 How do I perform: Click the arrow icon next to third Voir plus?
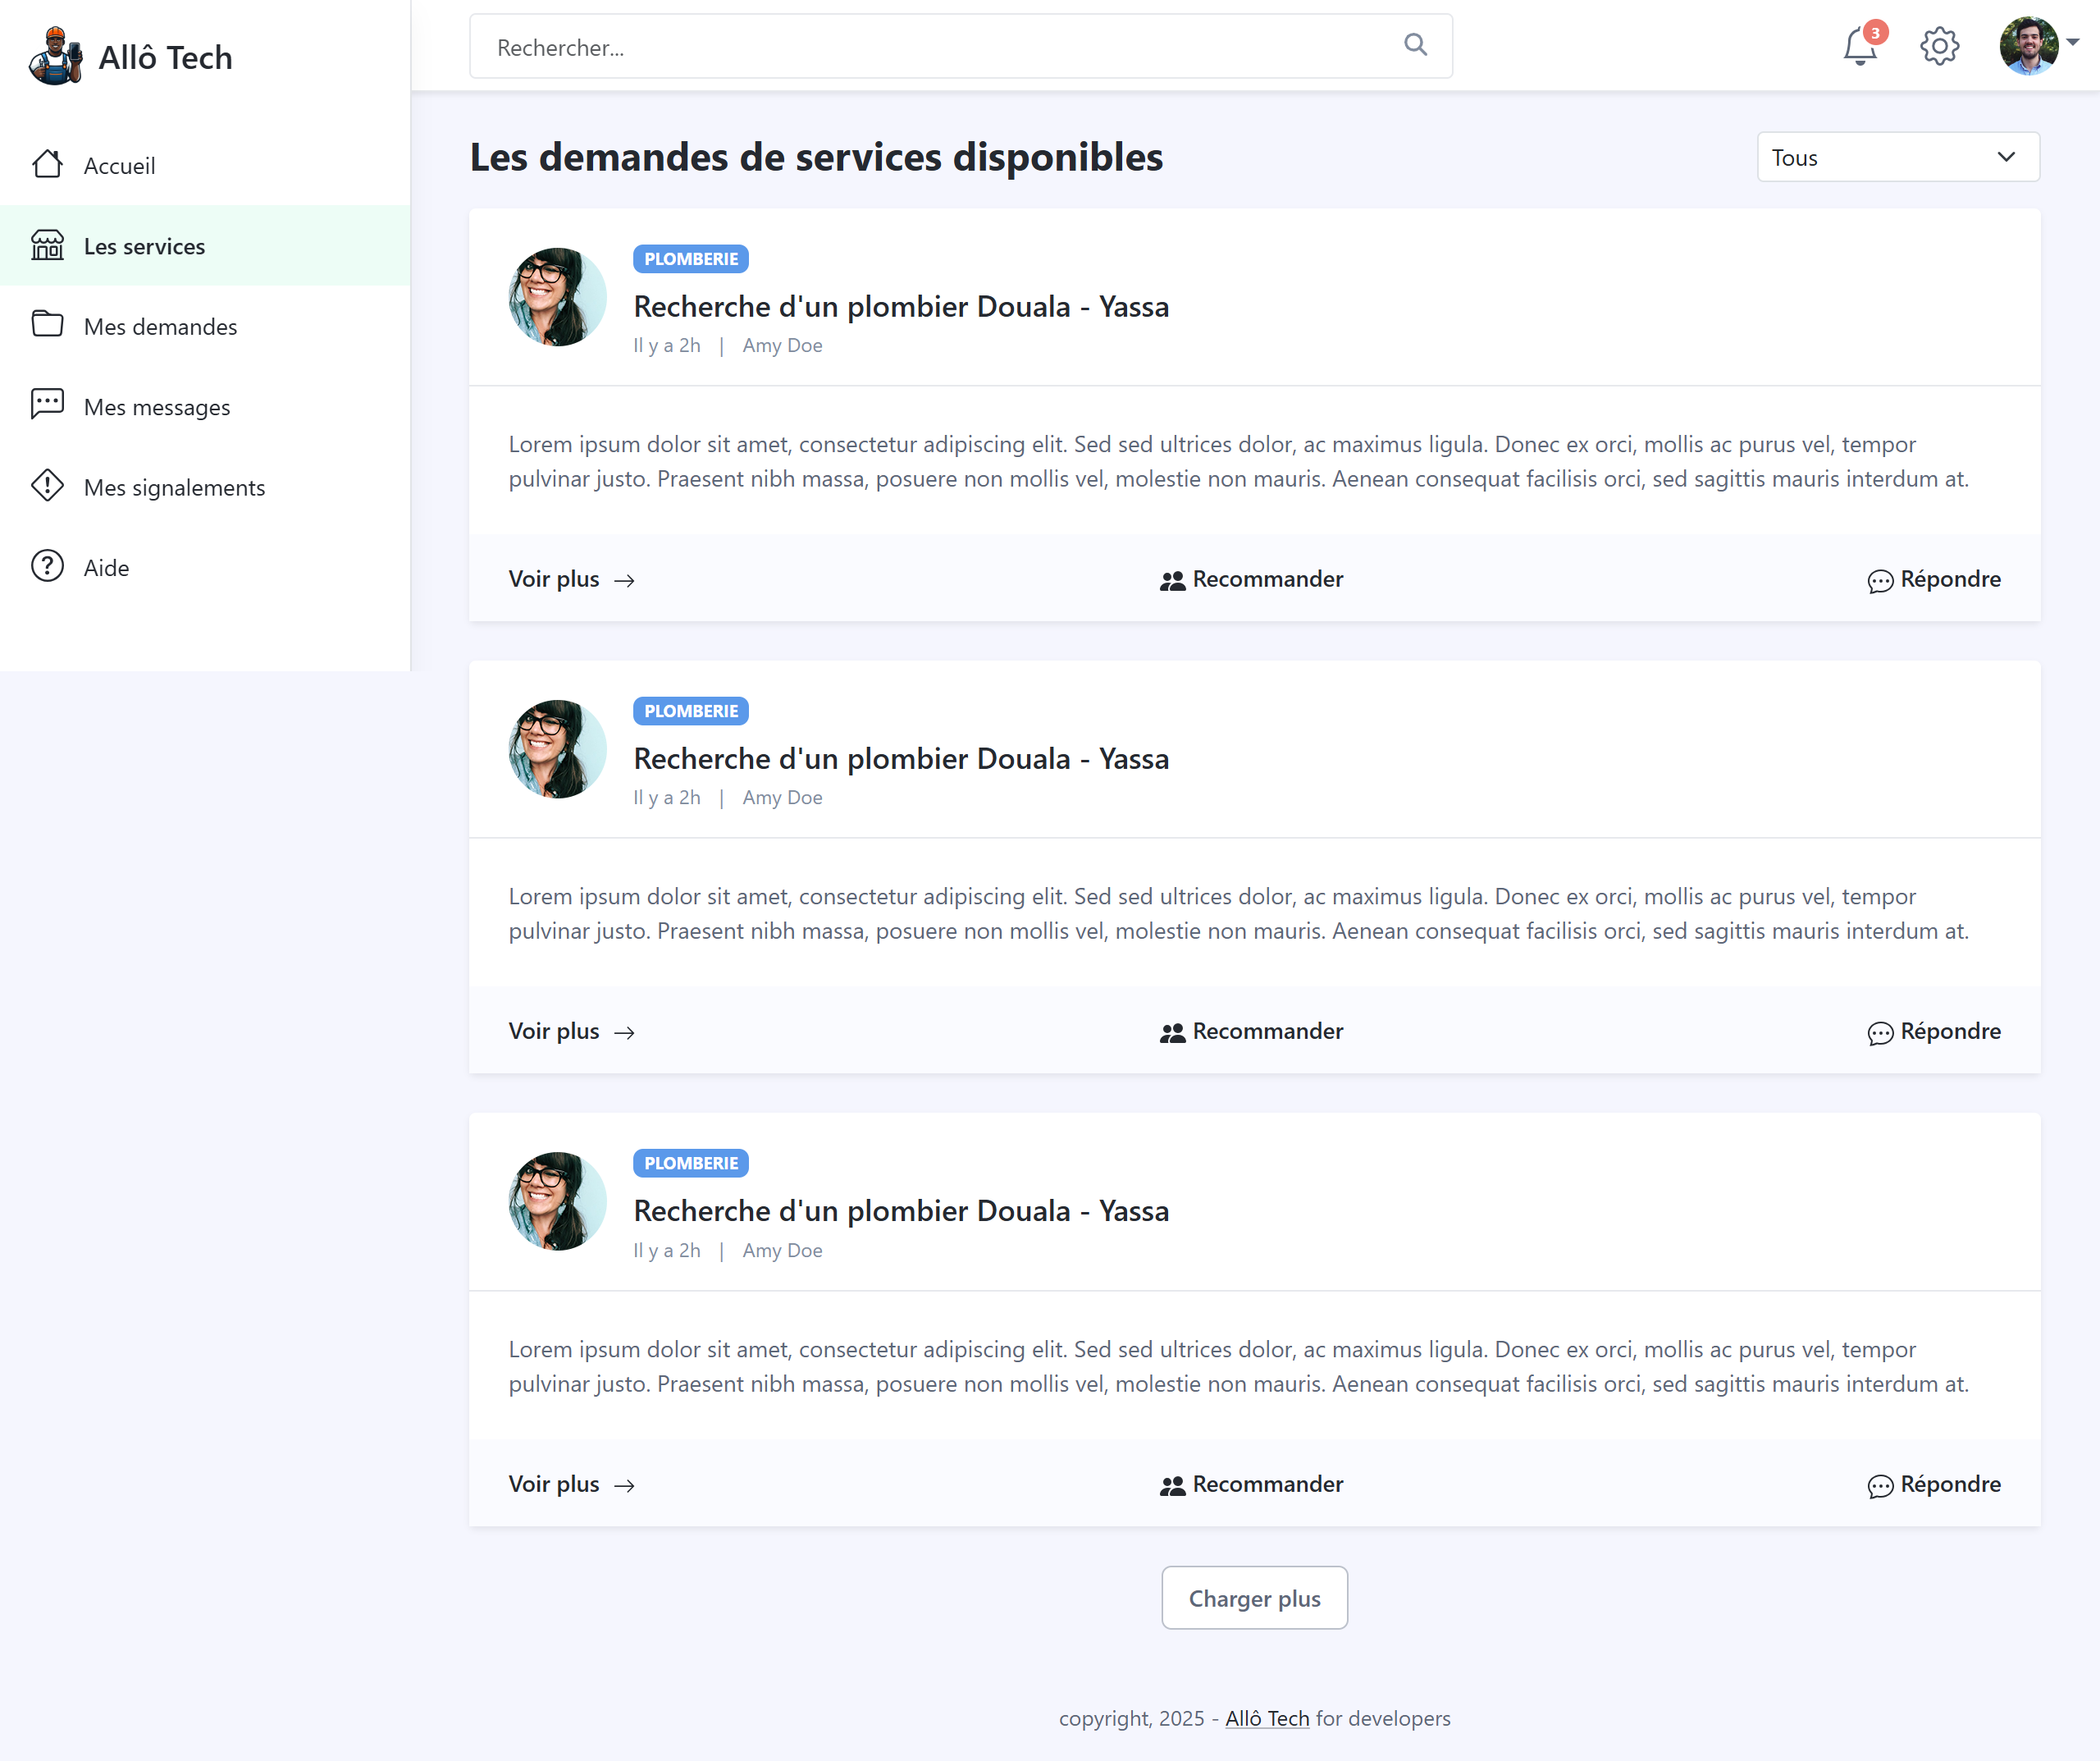pos(625,1486)
